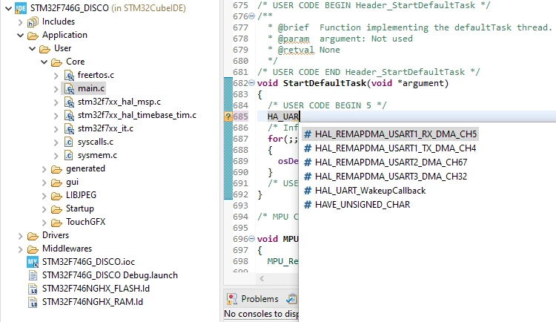Place cursor after HA_UAR on line 685
556x322 pixels.
pyautogui.click(x=300, y=116)
